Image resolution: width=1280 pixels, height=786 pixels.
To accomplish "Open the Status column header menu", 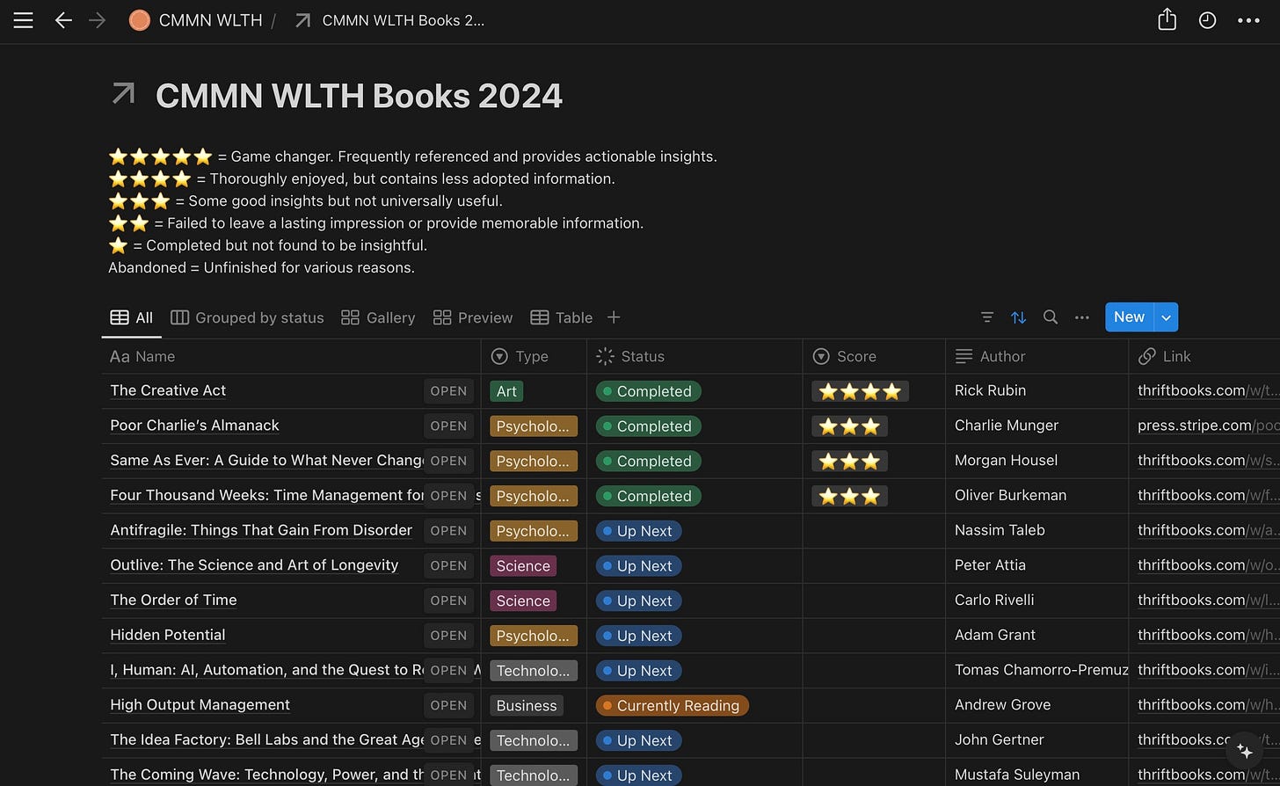I will [695, 356].
